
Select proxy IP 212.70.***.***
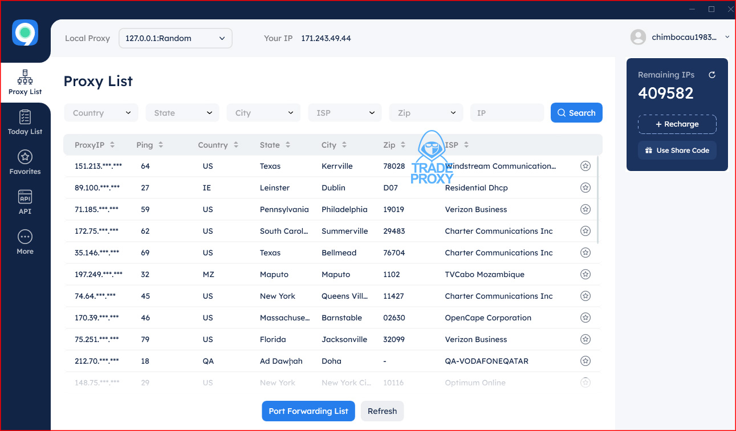pyautogui.click(x=97, y=361)
